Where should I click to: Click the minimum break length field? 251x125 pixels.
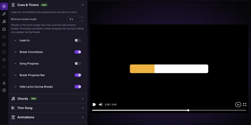pyautogui.click(x=74, y=19)
